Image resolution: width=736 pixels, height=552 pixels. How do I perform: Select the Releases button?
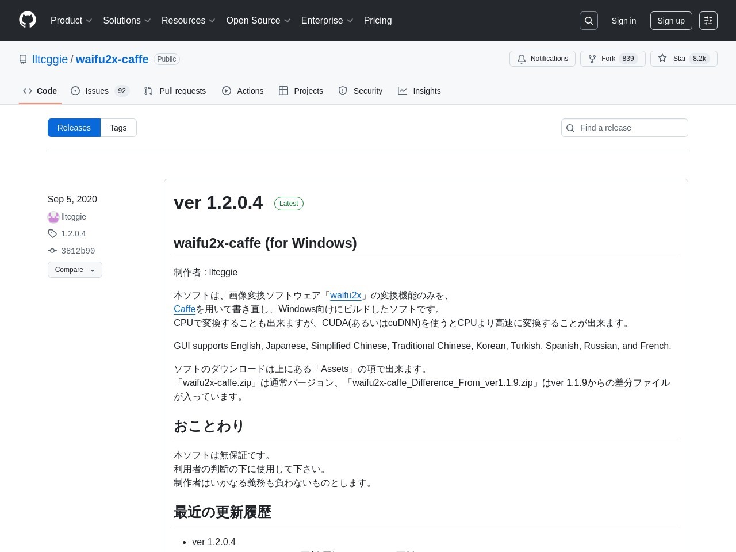[74, 128]
